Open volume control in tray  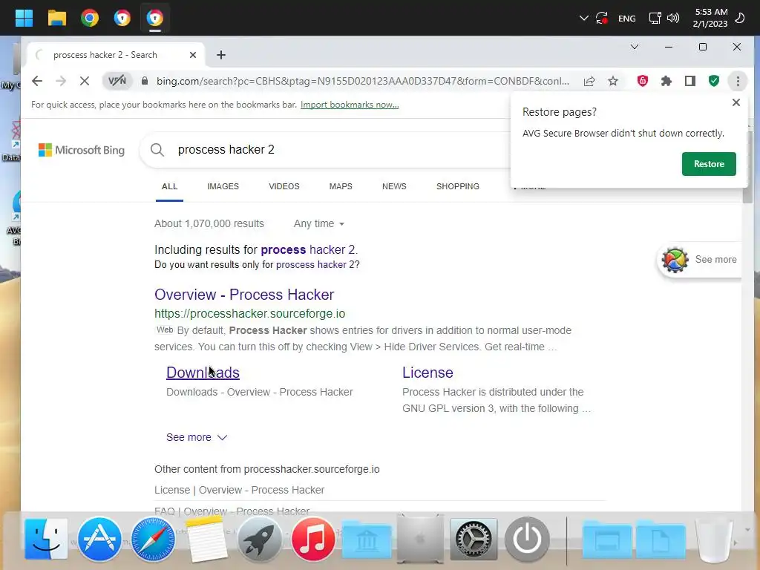click(x=672, y=19)
